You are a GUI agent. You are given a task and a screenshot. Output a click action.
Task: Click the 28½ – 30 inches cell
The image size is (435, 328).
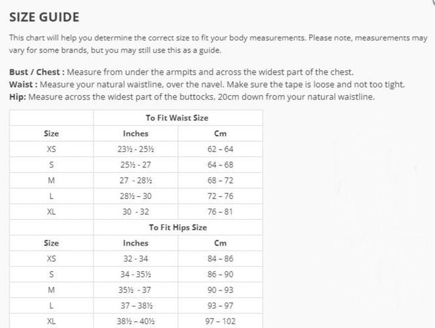136,196
